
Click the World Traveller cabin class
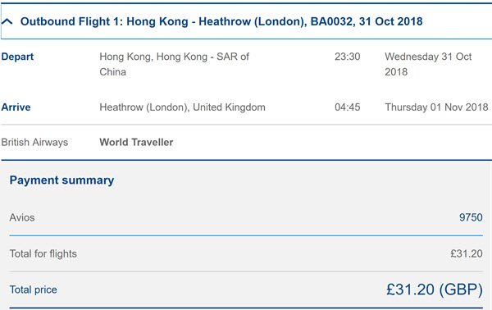(x=136, y=143)
